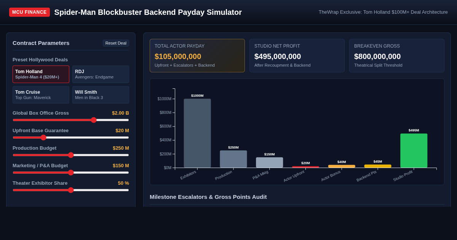Click the TheWrap Exclusive header text
457x240 pixels.
point(383,12)
